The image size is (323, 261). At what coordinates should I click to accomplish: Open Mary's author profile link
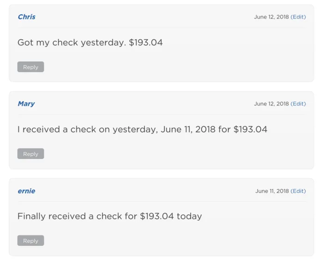coord(26,103)
